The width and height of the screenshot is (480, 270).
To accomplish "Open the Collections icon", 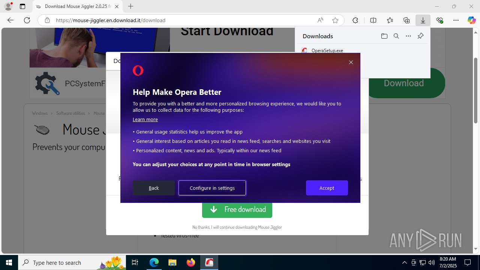I will (406, 20).
